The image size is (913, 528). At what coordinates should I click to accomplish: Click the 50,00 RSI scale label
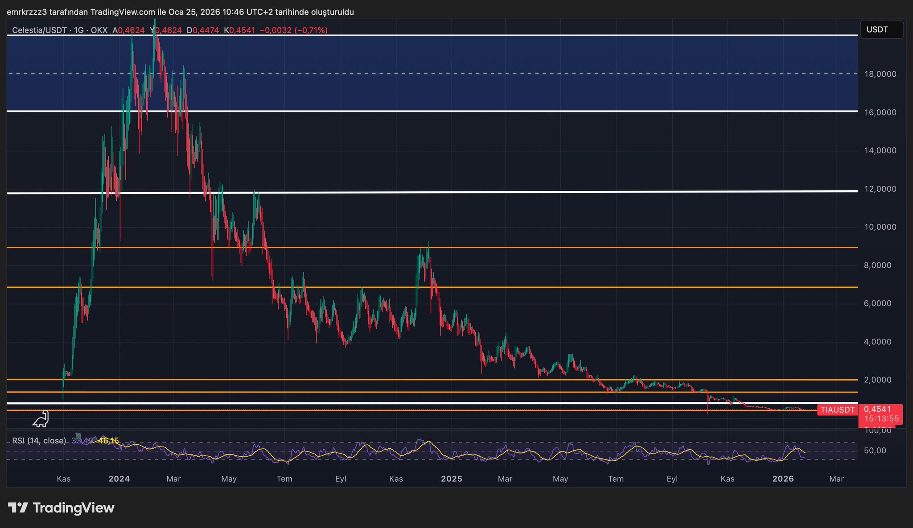tap(875, 450)
